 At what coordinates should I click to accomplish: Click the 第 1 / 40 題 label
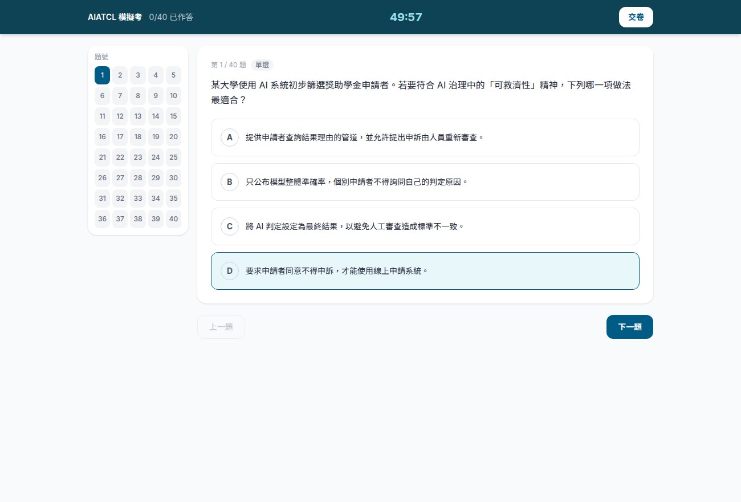click(229, 65)
